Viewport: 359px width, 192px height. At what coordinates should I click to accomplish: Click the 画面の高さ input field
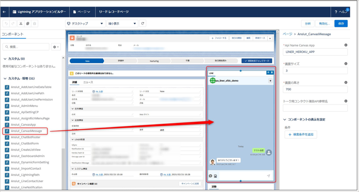pyautogui.click(x=315, y=89)
